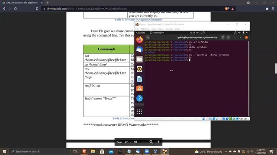The width and height of the screenshot is (277, 155).
Task: Click Activities in the Ubuntu top bar
Action: pyautogui.click(x=140, y=33)
